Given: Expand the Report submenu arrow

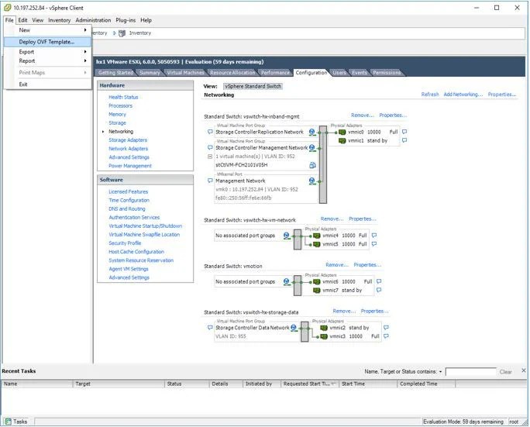Looking at the screenshot, I should [85, 61].
